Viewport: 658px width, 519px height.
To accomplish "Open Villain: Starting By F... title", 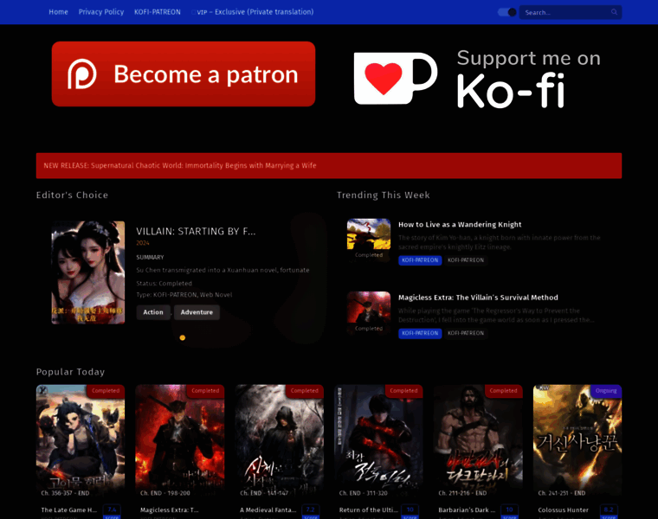I will click(x=196, y=232).
